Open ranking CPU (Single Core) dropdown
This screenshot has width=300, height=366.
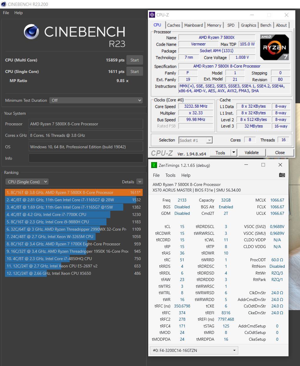click(27, 182)
